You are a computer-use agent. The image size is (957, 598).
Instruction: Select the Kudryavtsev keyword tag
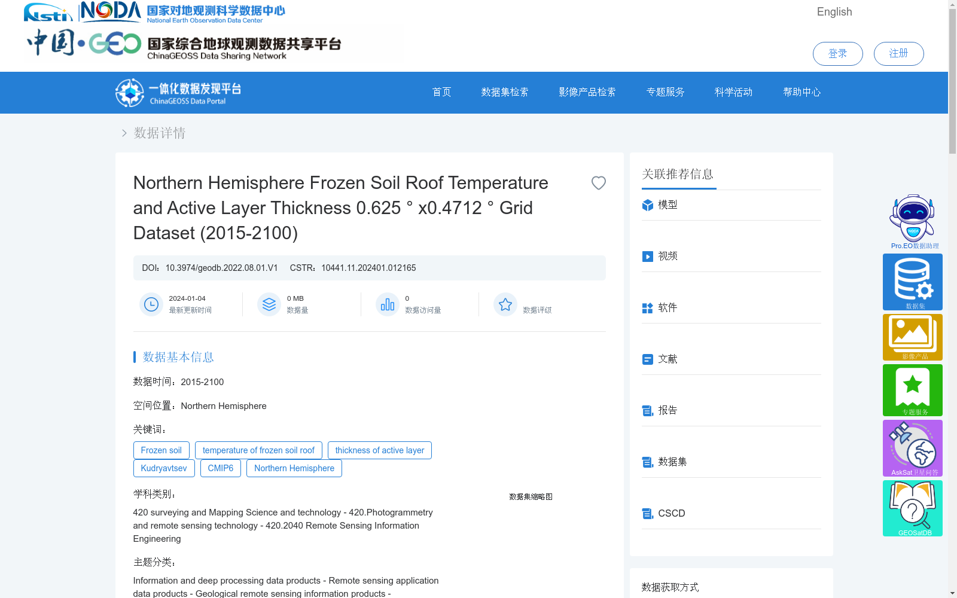pyautogui.click(x=164, y=468)
